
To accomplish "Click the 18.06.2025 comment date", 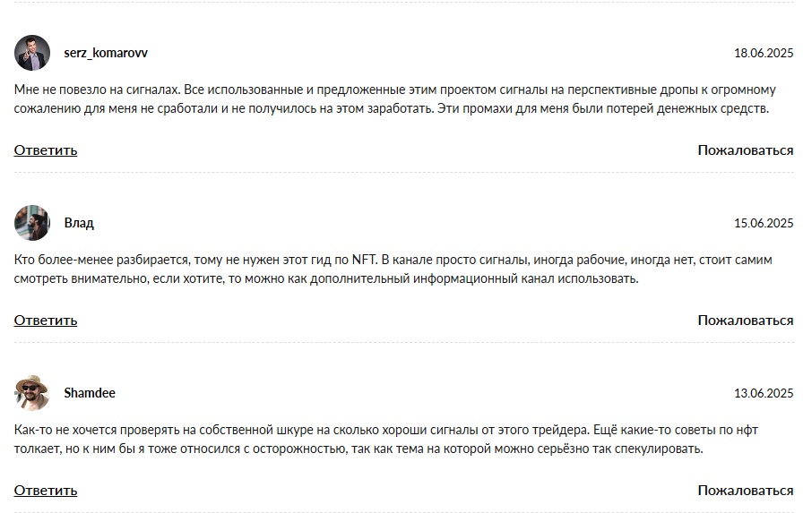I will (764, 53).
